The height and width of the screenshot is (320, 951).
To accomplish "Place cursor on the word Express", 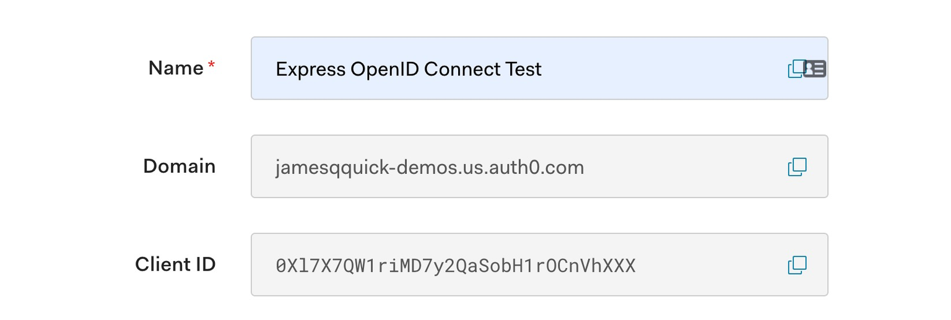I will click(311, 69).
